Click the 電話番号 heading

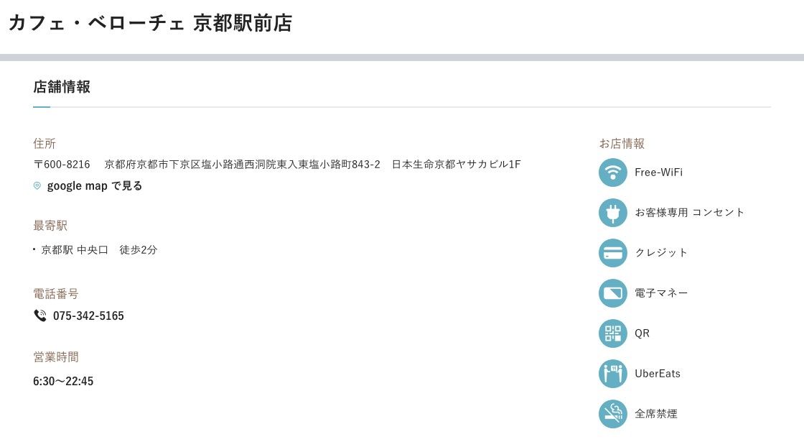coord(56,294)
